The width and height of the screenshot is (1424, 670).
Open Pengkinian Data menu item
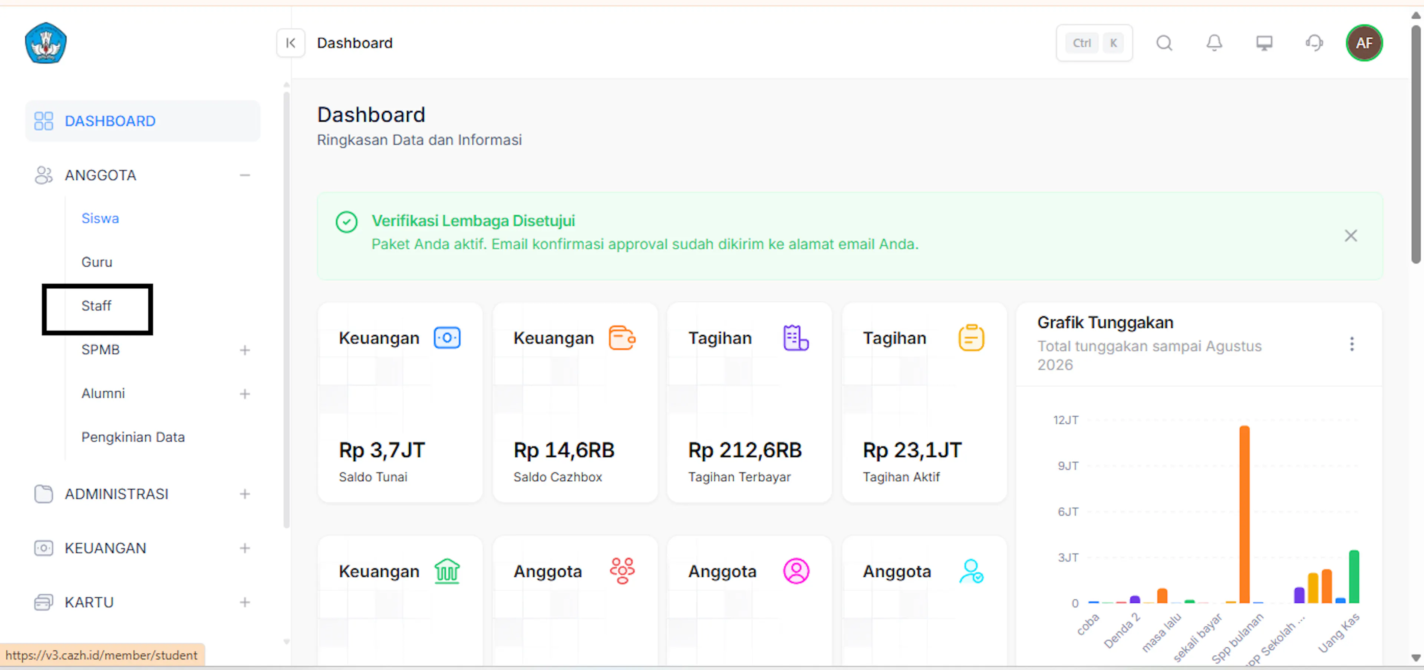(x=133, y=437)
